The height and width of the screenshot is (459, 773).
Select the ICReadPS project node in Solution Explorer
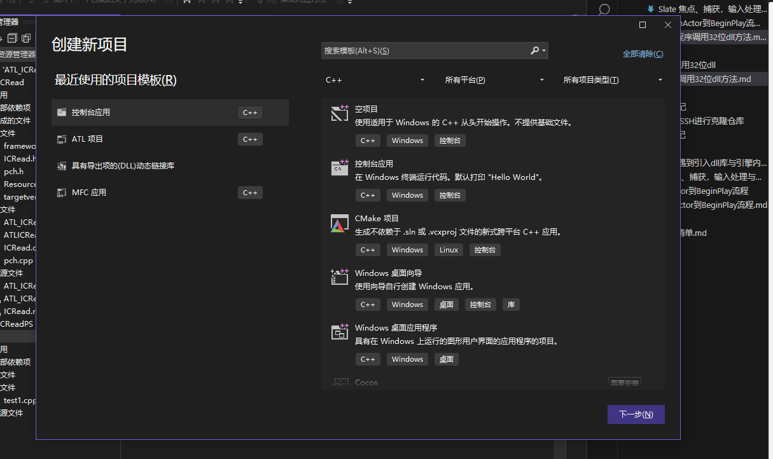point(17,324)
